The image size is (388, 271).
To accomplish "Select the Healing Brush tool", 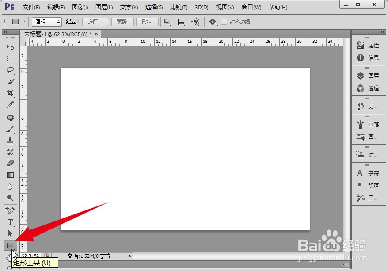I will [x=10, y=118].
